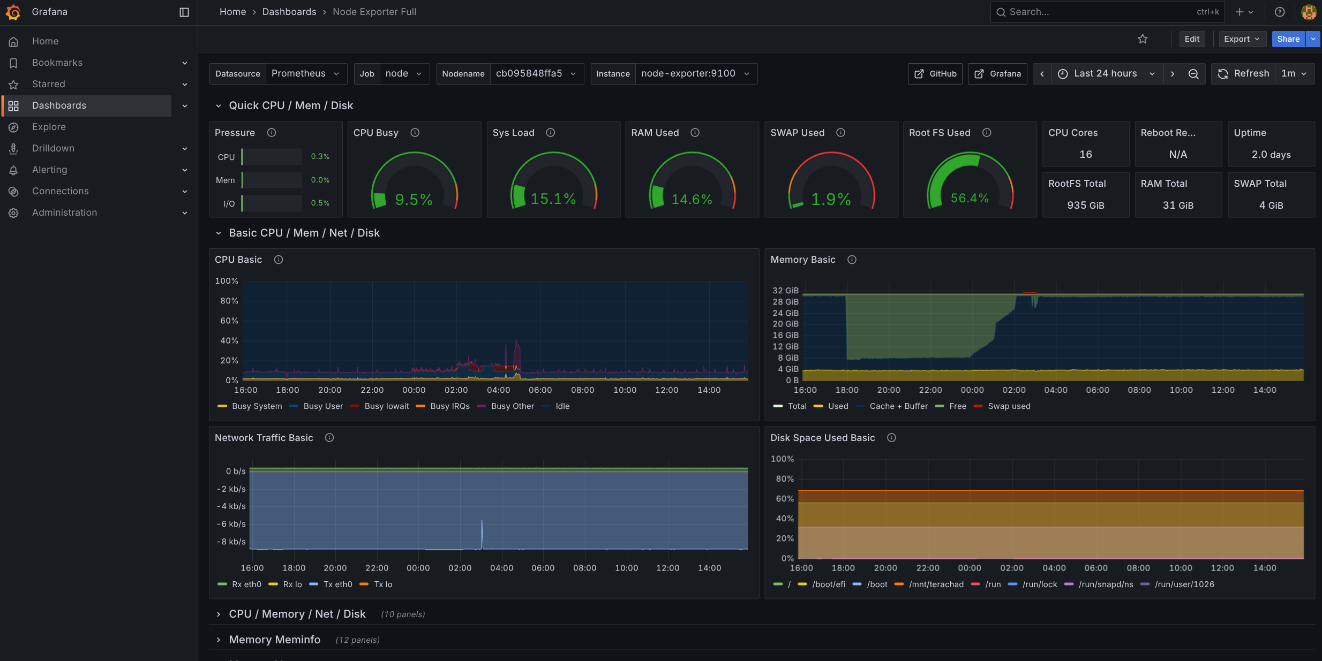The width and height of the screenshot is (1322, 661).
Task: Open Explore in the sidebar
Action: tap(49, 127)
